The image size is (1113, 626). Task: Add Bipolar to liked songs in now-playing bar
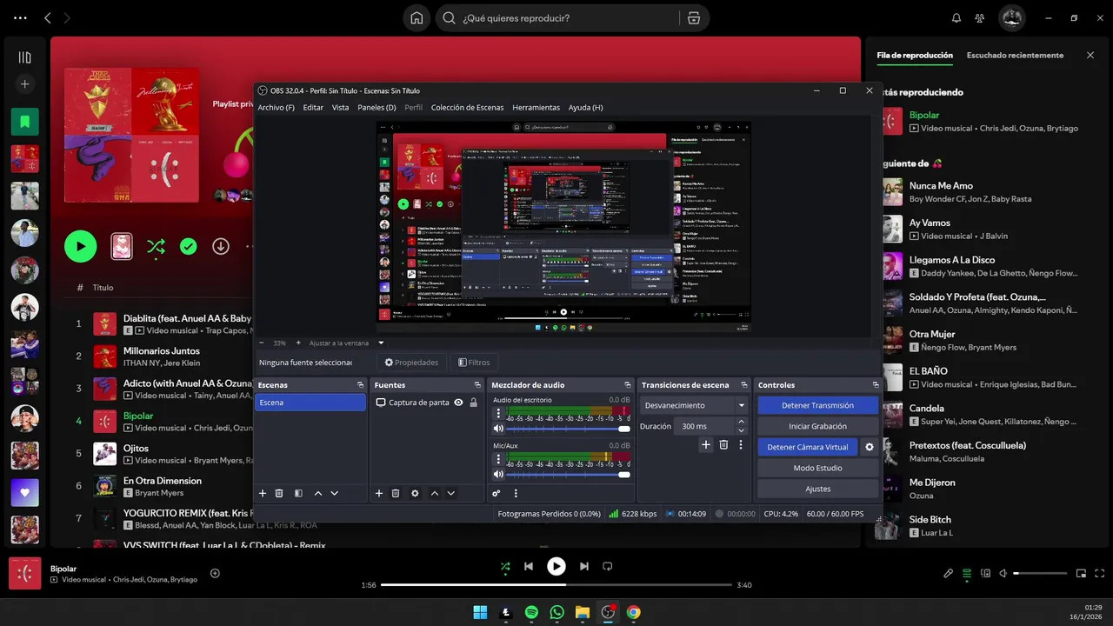coord(215,573)
